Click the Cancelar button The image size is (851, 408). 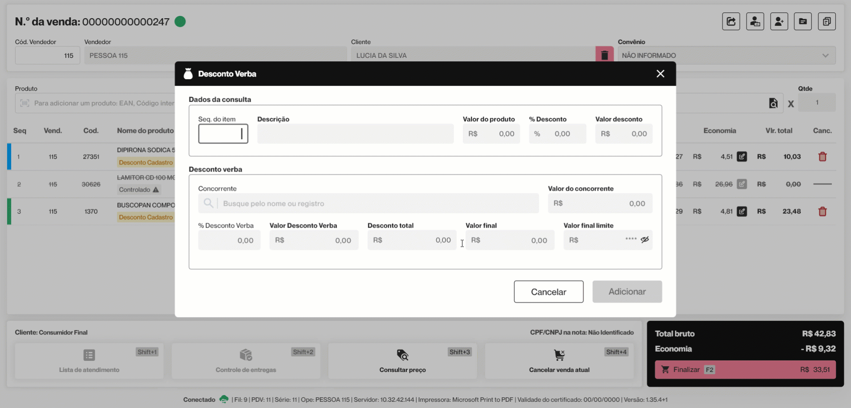548,292
